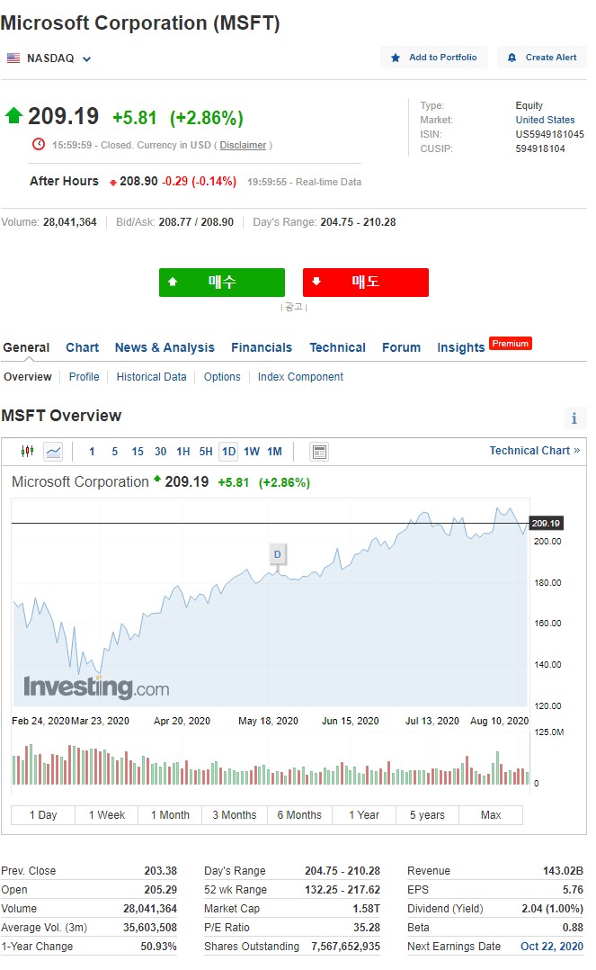Click the bell icon in Create Alert
The image size is (596, 970).
click(x=511, y=58)
